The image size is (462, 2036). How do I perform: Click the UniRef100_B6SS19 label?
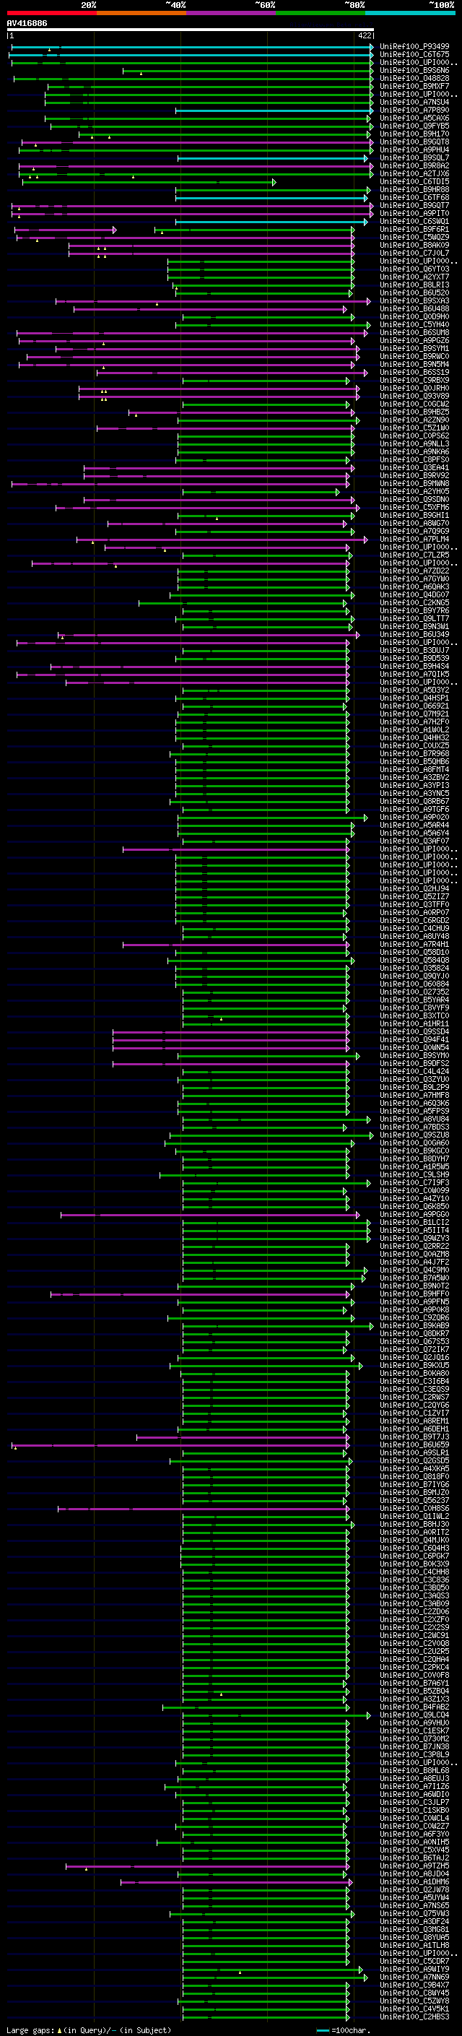pyautogui.click(x=414, y=372)
